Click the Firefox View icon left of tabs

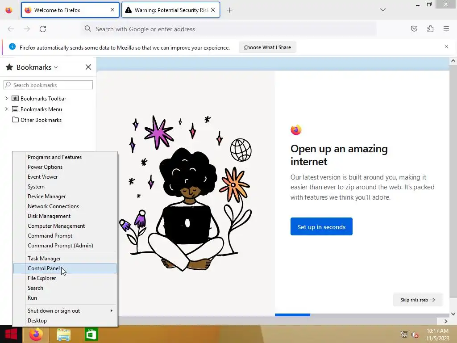coord(9,10)
